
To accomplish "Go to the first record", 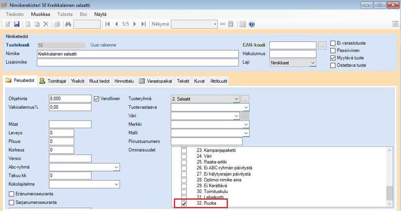I will pyautogui.click(x=107, y=24).
